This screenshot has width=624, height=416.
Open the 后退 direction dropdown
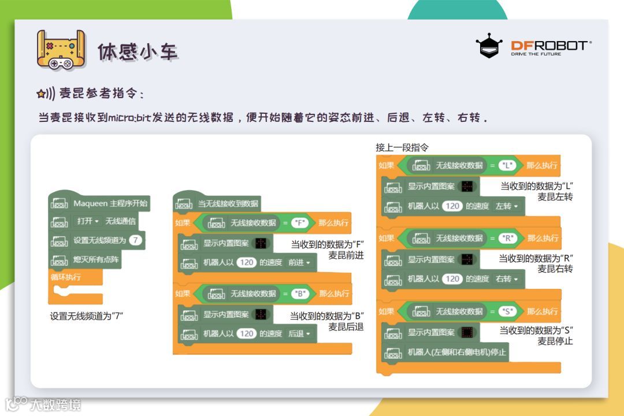click(299, 333)
